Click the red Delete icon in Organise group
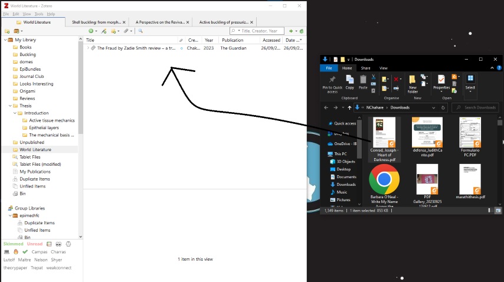 click(x=397, y=78)
